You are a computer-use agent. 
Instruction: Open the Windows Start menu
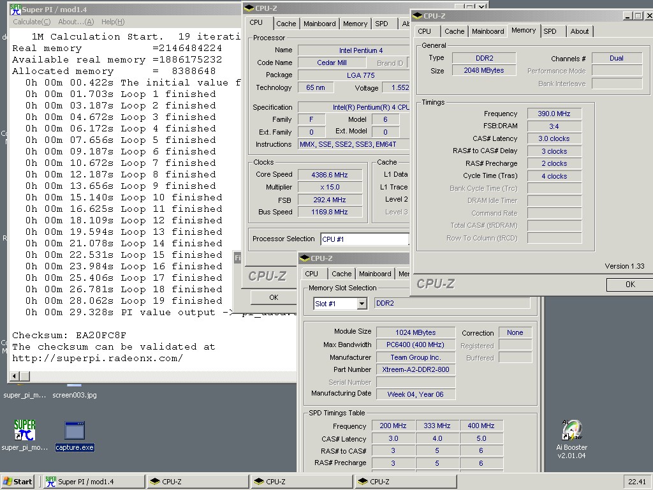coord(17,482)
